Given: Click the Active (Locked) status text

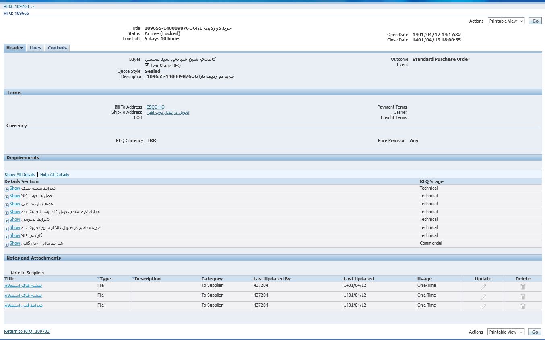Looking at the screenshot, I should (162, 33).
